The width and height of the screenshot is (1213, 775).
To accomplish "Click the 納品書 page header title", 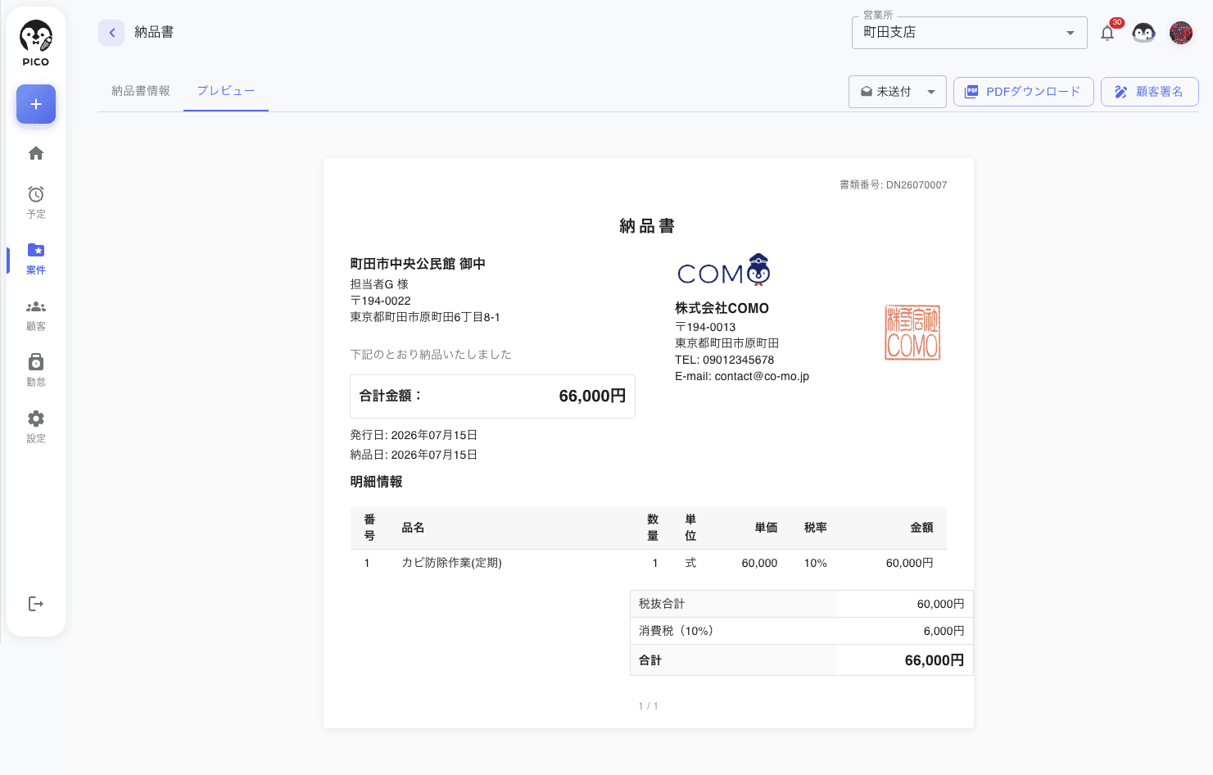I will click(x=154, y=32).
